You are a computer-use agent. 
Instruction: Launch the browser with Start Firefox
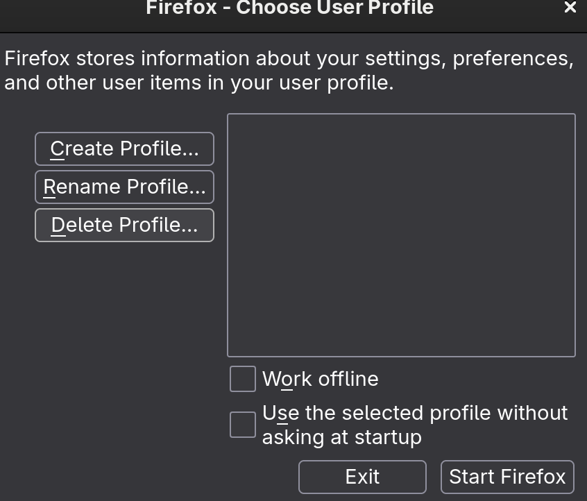[x=507, y=477]
